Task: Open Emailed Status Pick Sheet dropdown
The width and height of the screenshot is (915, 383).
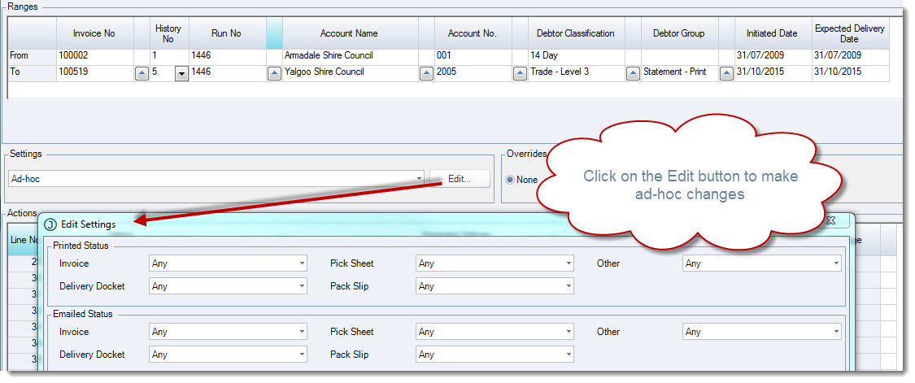Action: [x=495, y=332]
